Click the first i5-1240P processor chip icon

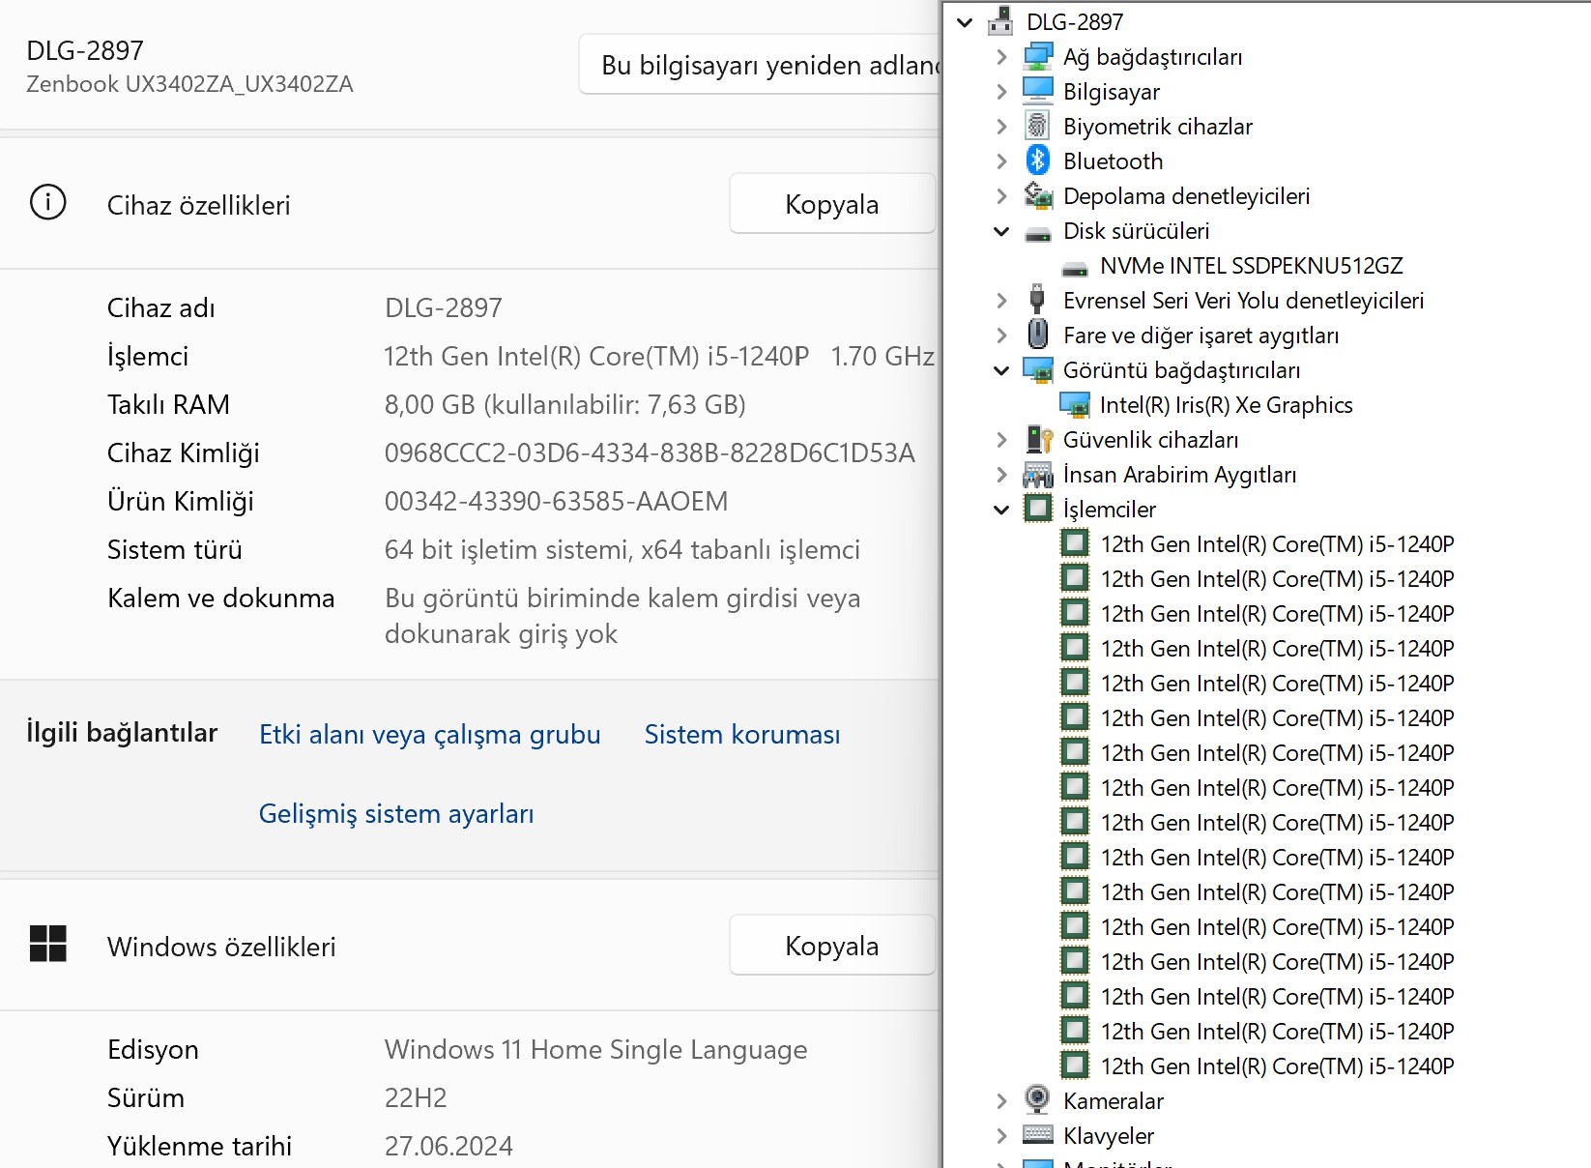click(1074, 543)
